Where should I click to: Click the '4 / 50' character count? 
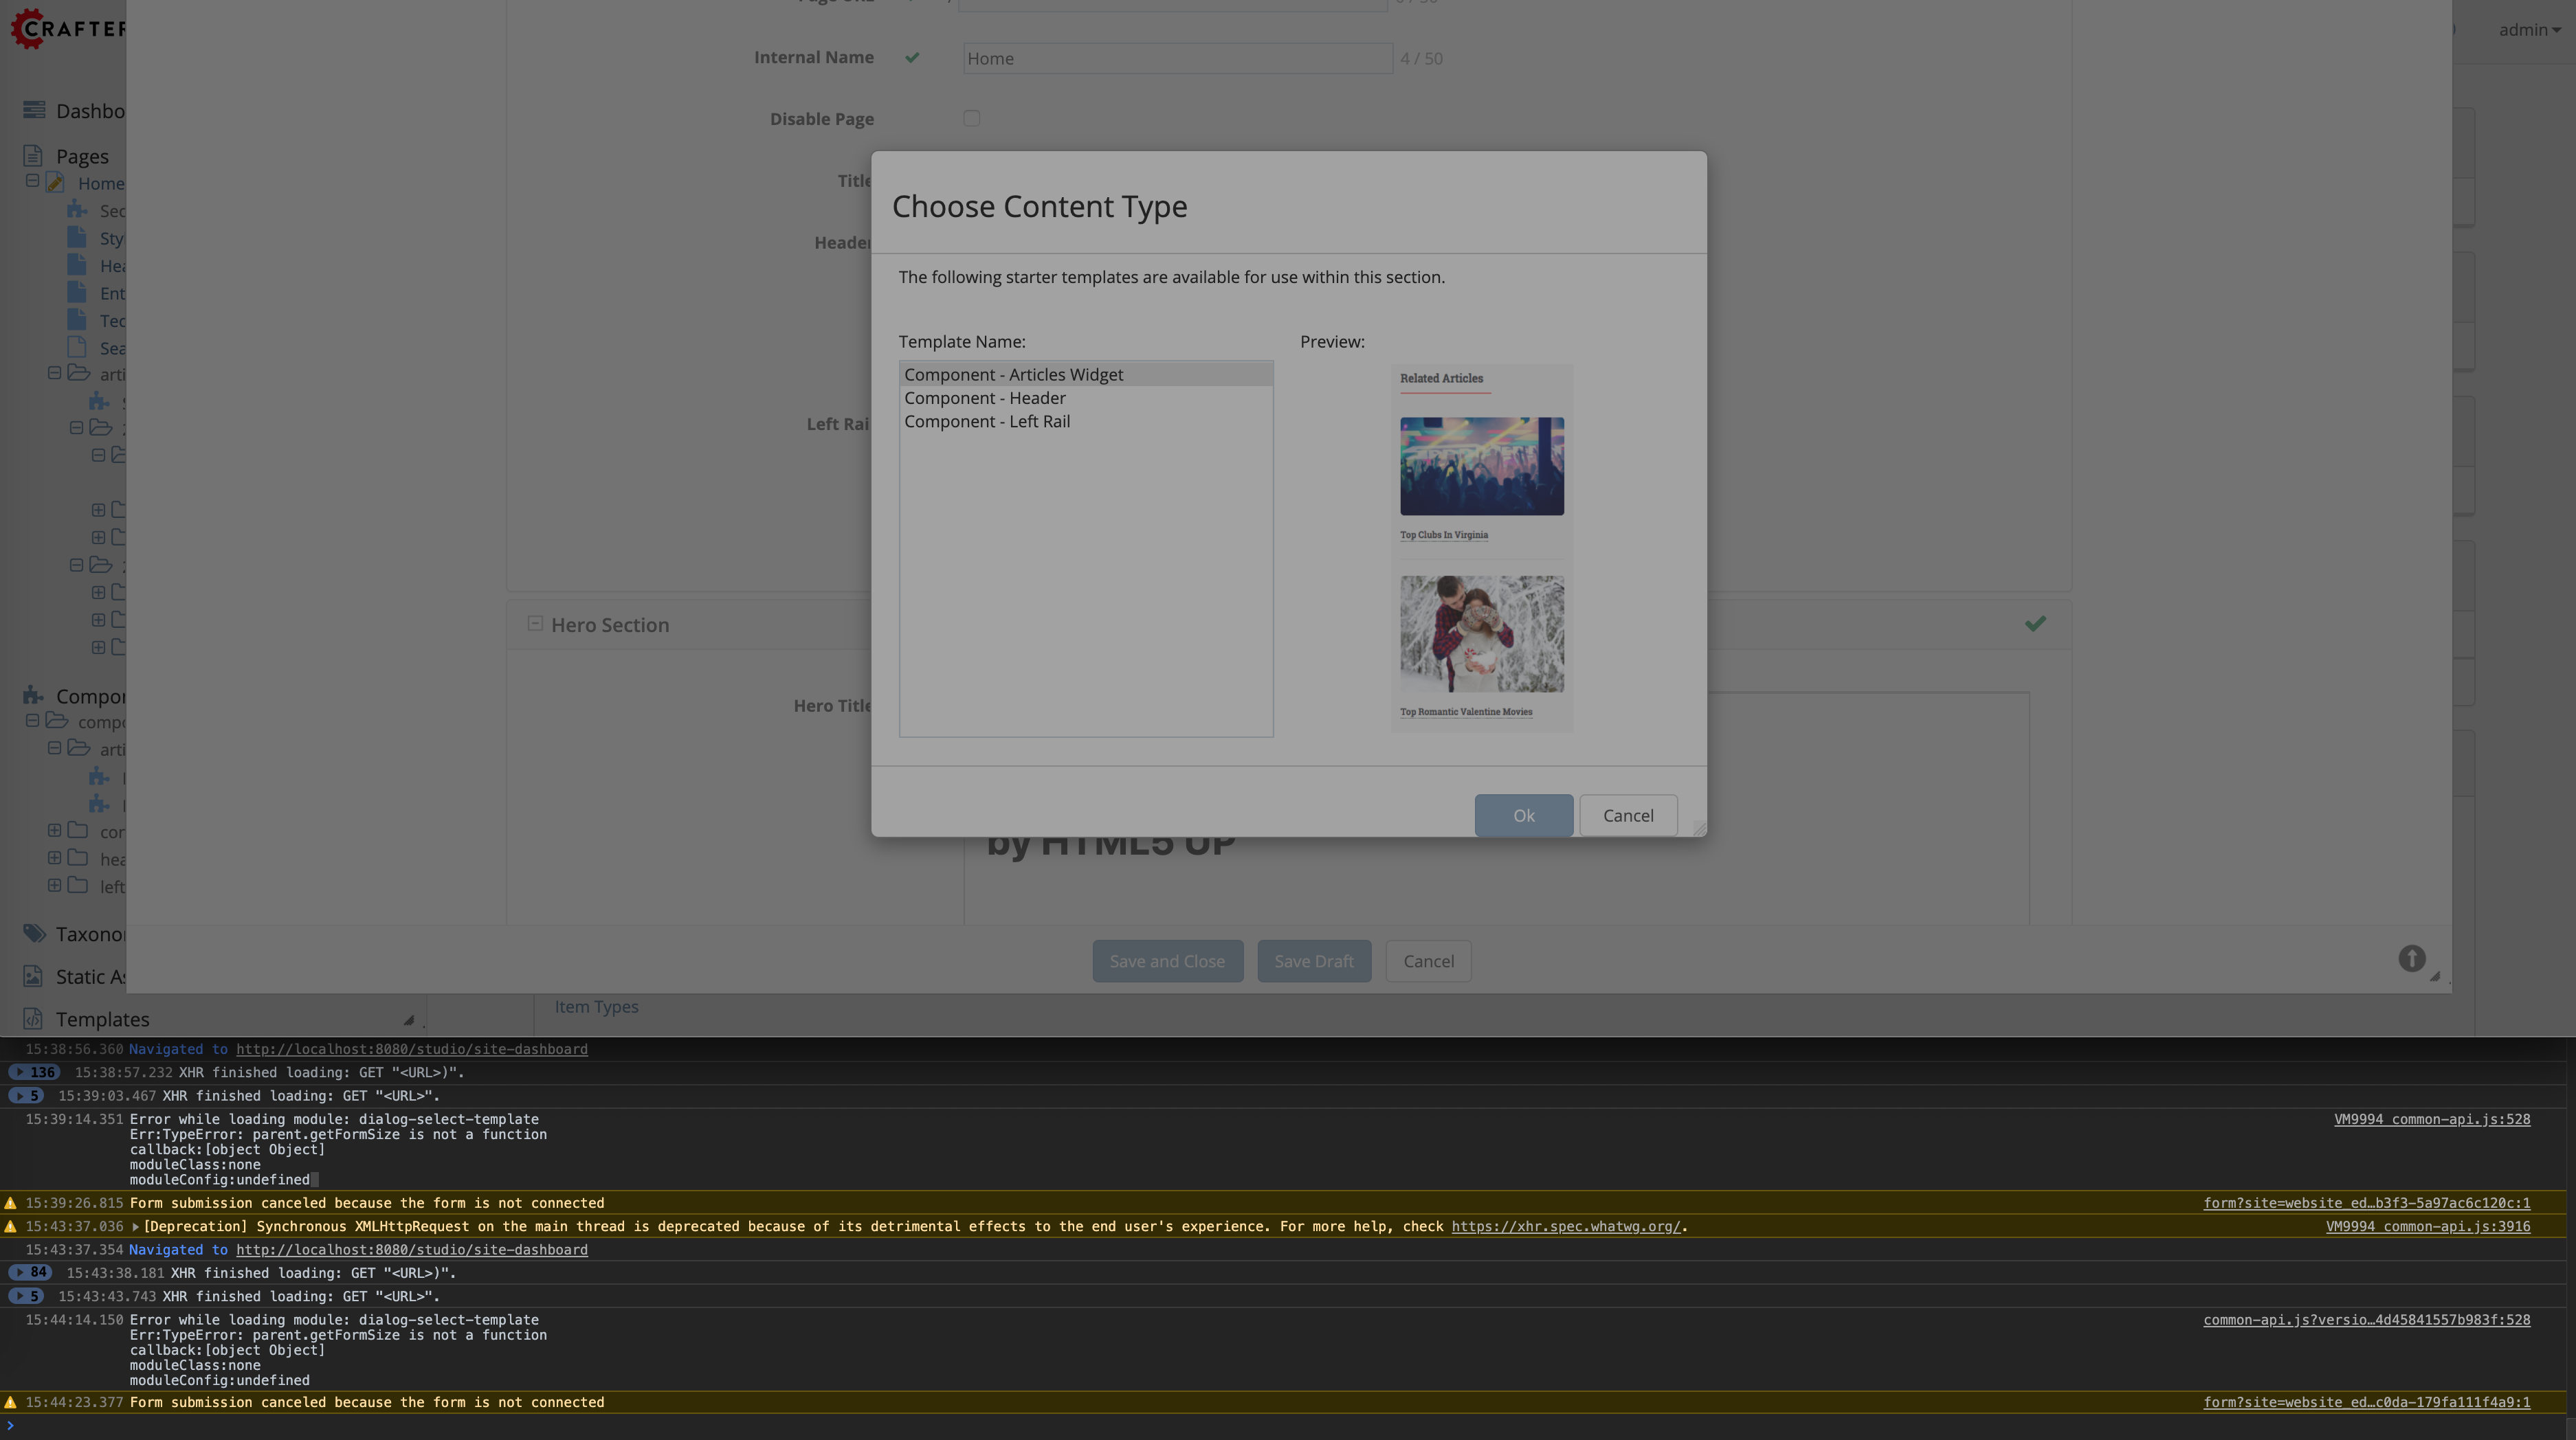click(1421, 59)
